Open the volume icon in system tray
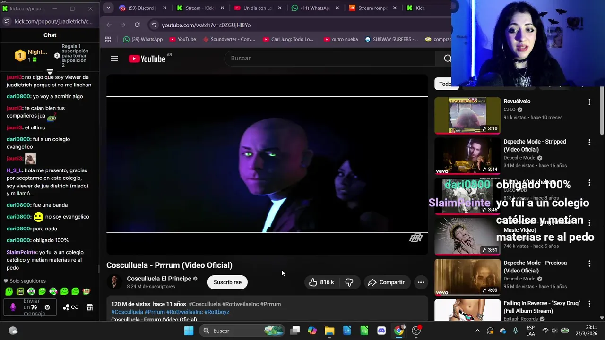Image resolution: width=605 pixels, height=340 pixels. 554,331
